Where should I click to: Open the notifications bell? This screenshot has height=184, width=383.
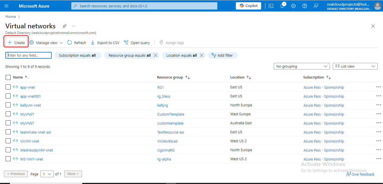pos(282,6)
